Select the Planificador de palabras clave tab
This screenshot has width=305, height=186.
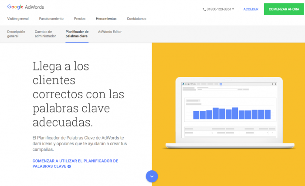coord(77,34)
